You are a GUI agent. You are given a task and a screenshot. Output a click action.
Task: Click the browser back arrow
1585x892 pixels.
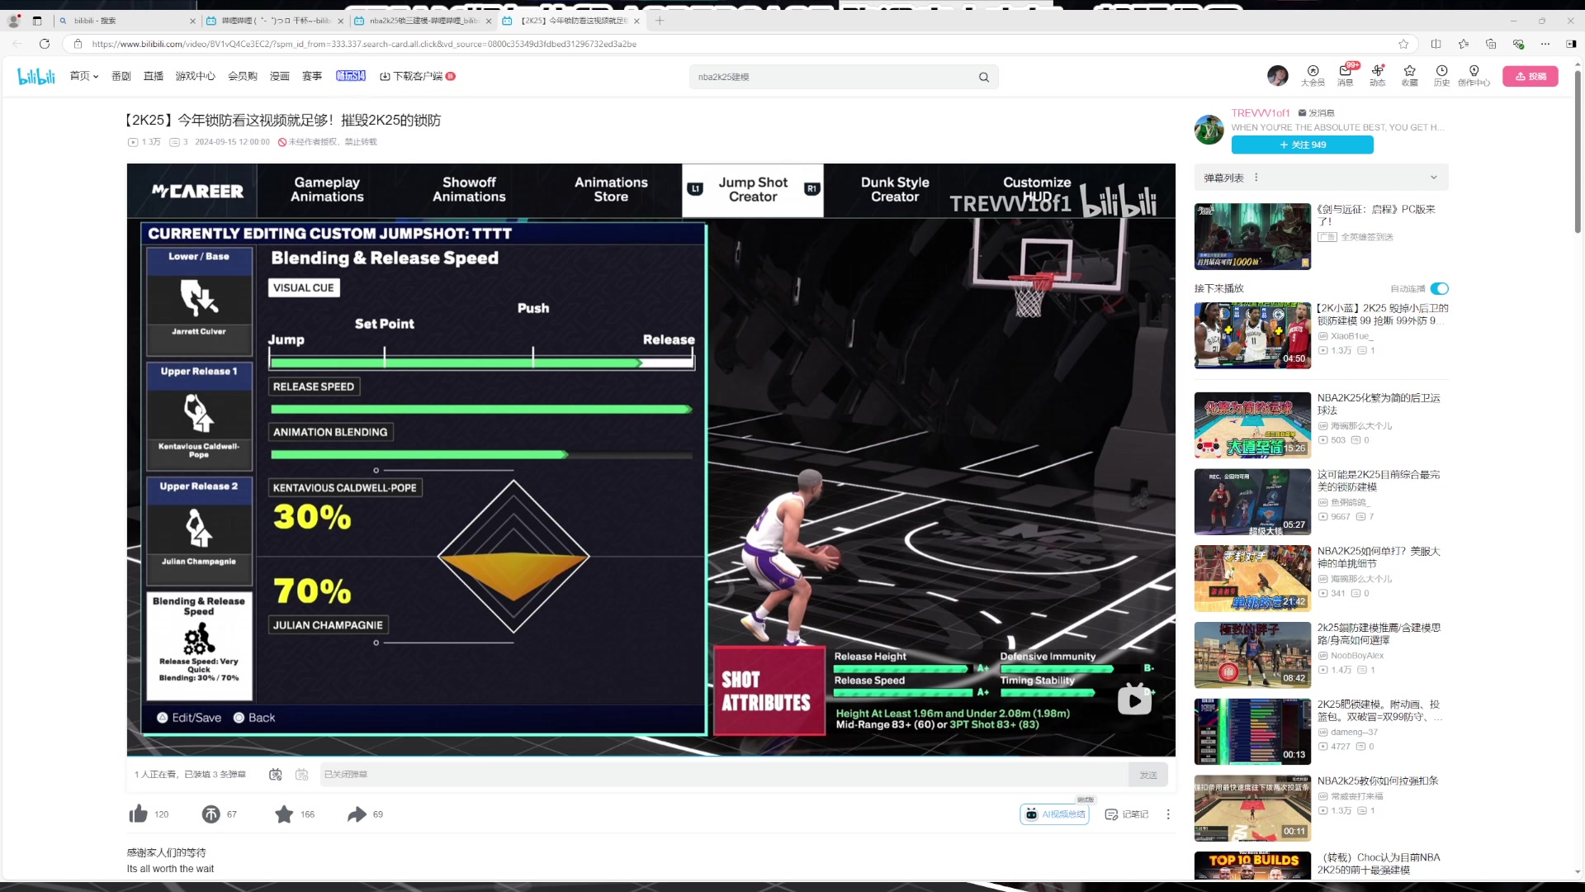[x=17, y=44]
